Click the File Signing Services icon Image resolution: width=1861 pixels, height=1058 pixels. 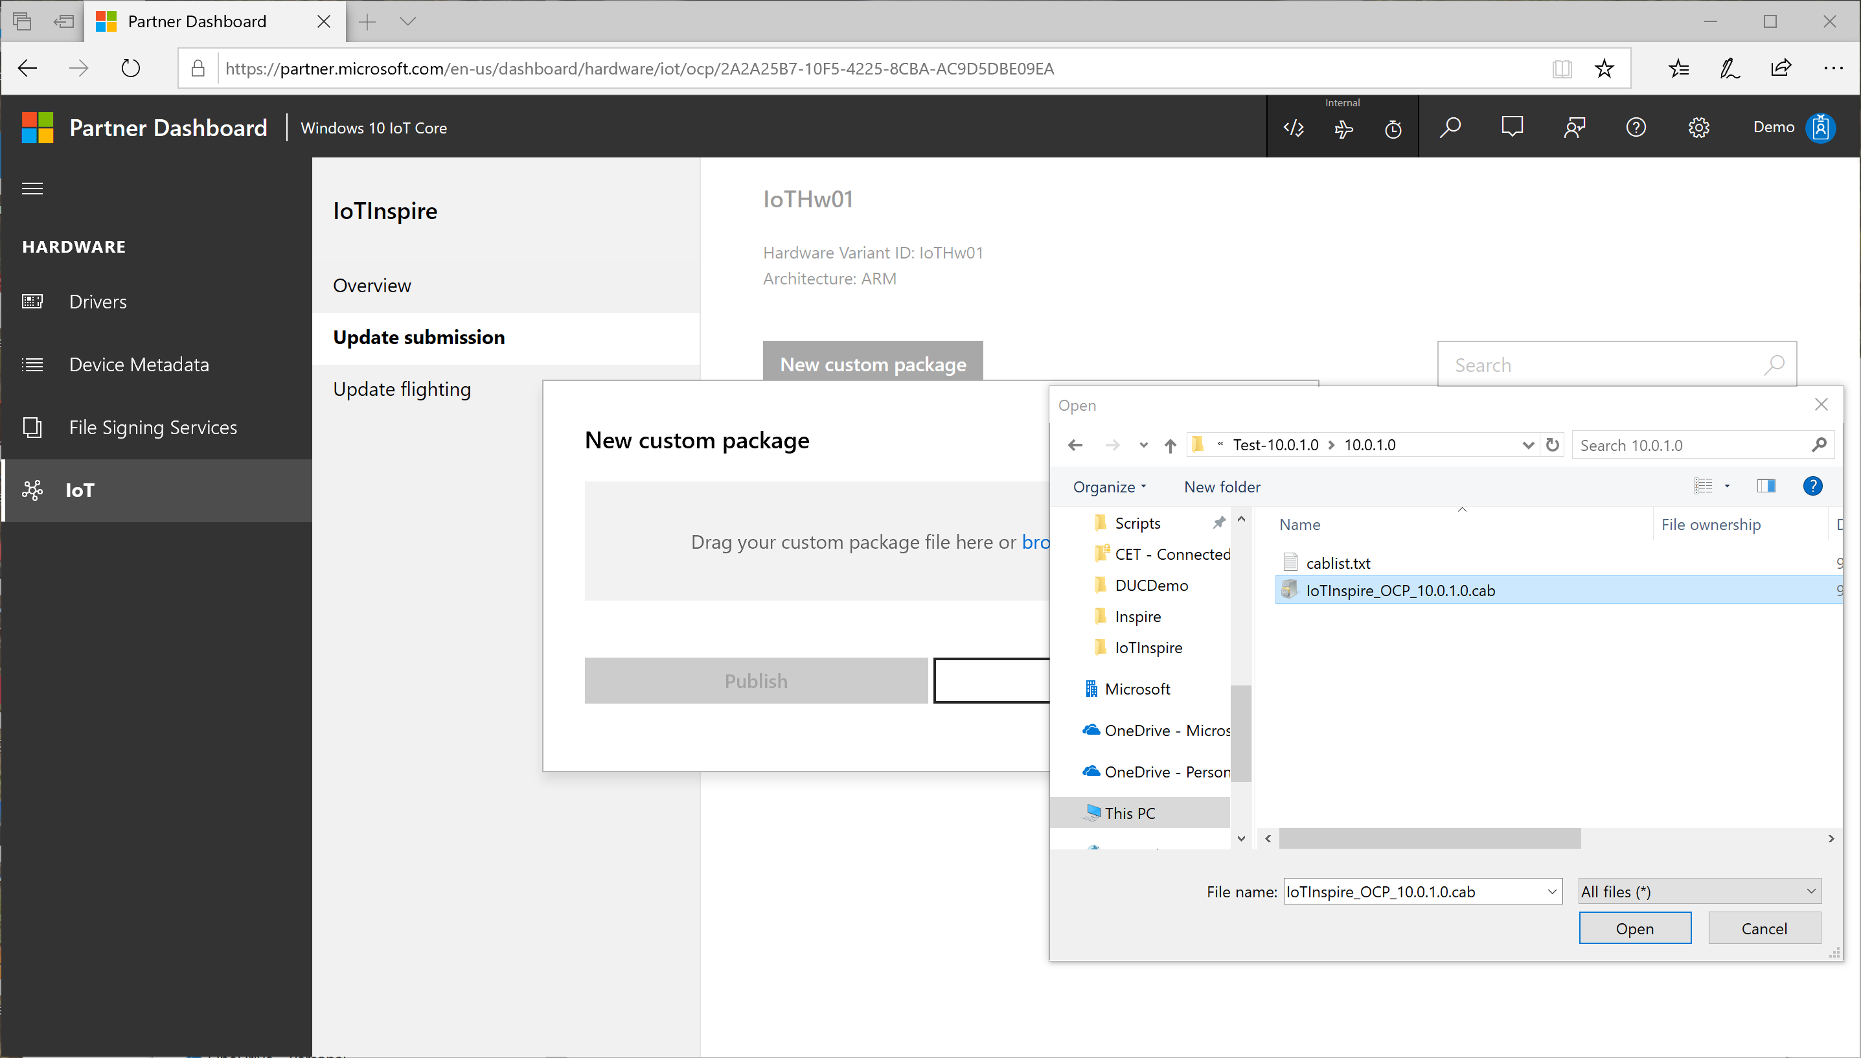coord(34,427)
